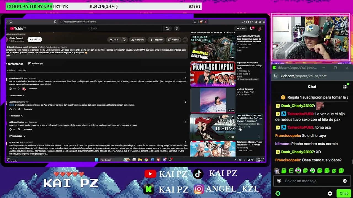The width and height of the screenshot is (353, 198).
Task: Click the browser address bar URL
Action: (x=80, y=22)
